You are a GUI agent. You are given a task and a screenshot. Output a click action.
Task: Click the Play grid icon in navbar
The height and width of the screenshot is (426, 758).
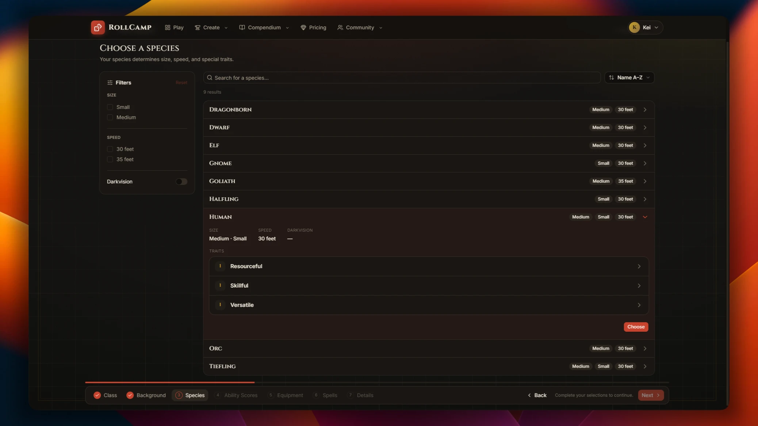(x=168, y=27)
